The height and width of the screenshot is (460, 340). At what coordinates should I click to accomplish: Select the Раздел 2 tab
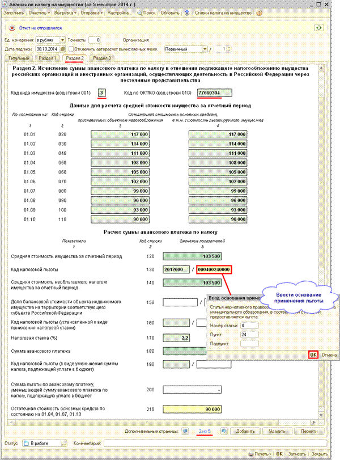(74, 58)
